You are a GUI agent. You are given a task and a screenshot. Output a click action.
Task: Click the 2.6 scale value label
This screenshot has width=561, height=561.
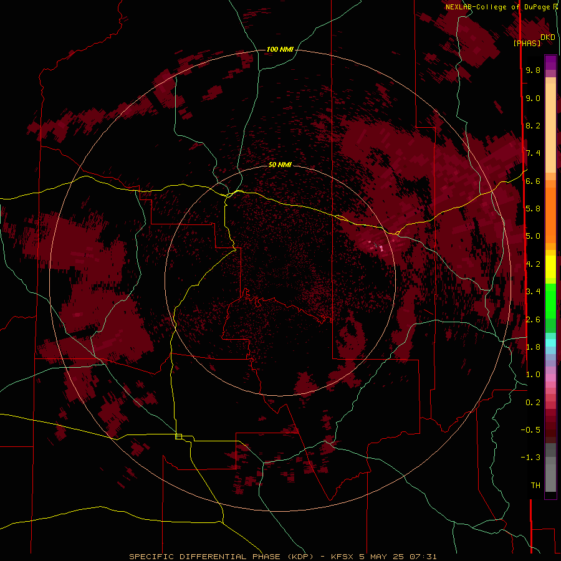(533, 320)
